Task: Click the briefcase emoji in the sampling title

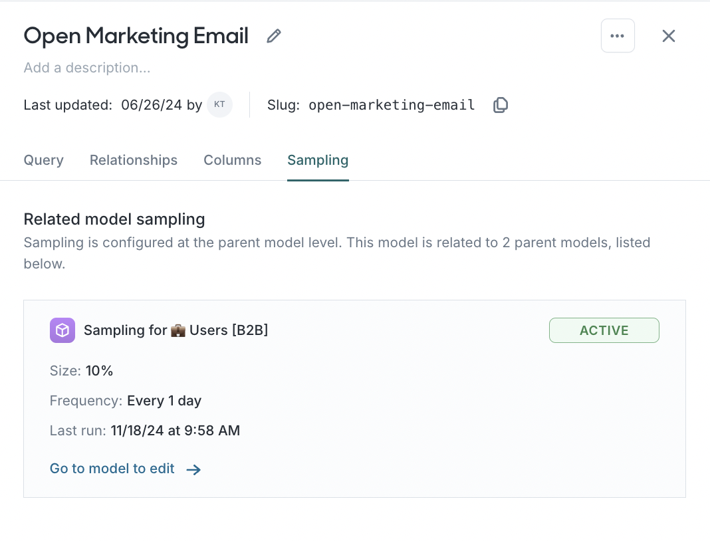Action: coord(178,330)
